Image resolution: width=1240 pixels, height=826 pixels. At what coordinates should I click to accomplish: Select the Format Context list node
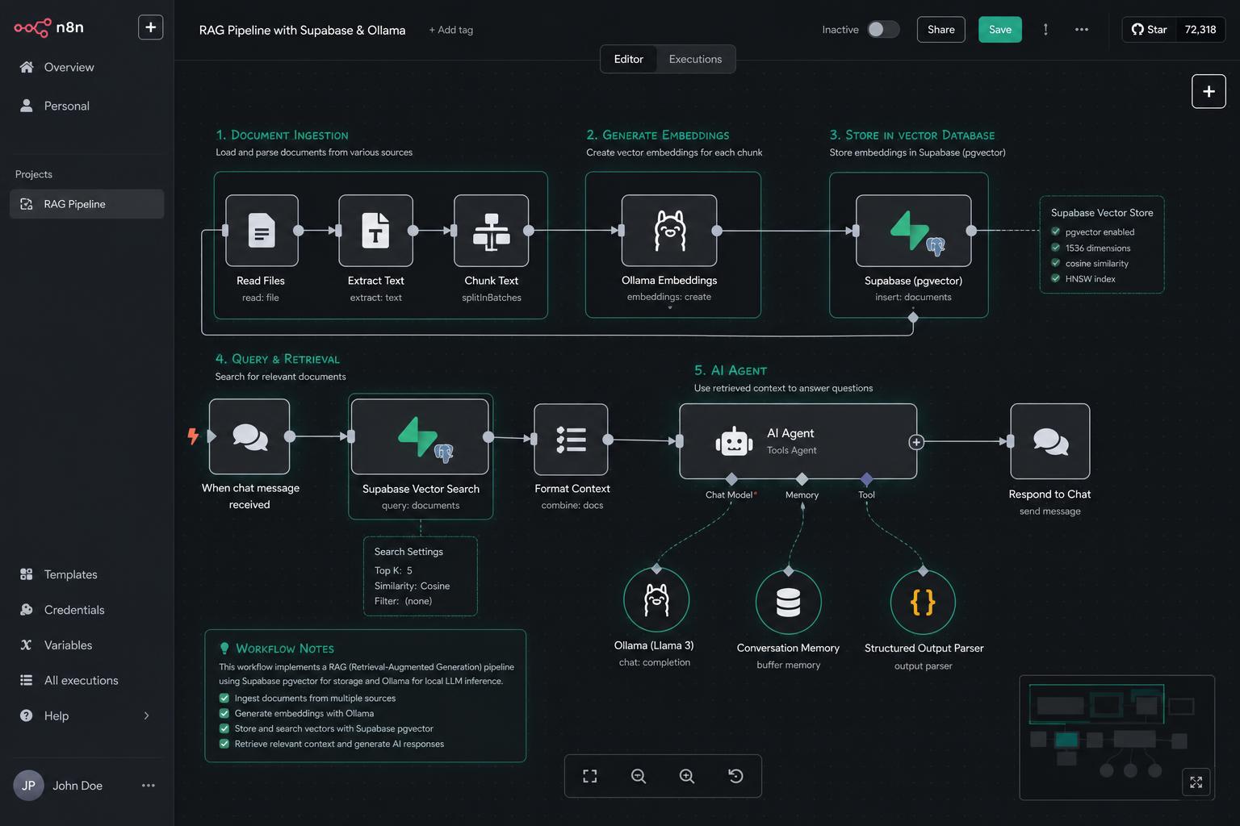click(x=571, y=440)
